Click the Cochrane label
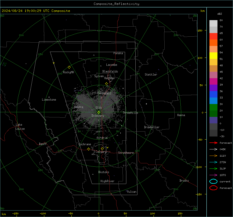 point(85,144)
